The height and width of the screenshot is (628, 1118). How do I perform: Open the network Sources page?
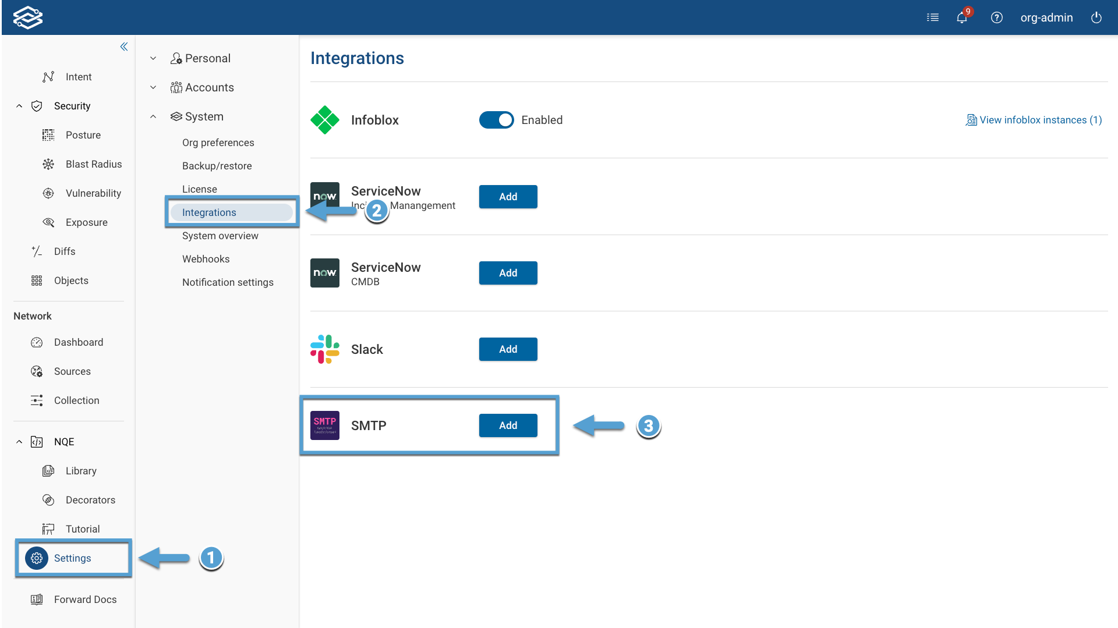(72, 371)
